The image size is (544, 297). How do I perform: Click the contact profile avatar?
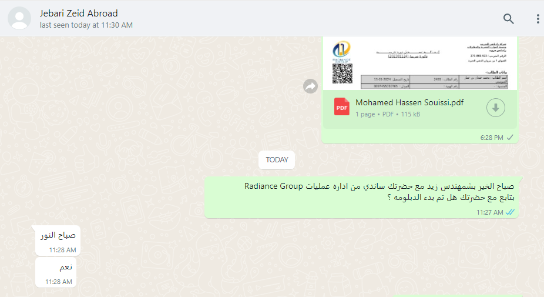click(x=19, y=18)
